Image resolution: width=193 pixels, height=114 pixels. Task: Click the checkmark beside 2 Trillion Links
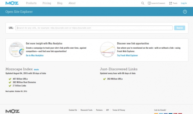pyautogui.click(x=10, y=86)
